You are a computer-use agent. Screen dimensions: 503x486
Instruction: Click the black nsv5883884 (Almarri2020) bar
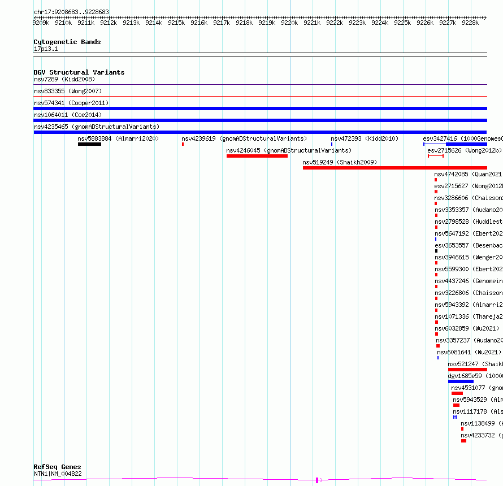[89, 144]
